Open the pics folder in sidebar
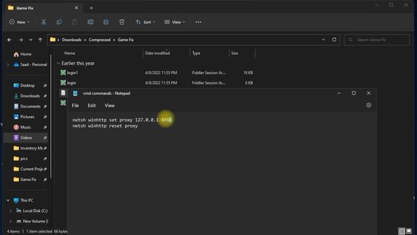The image size is (417, 235). tap(23, 159)
